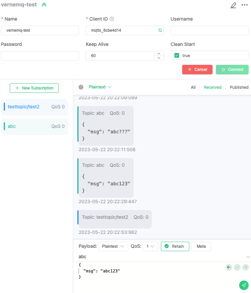Image resolution: width=251 pixels, height=293 pixels.
Task: Click the red Cancel button
Action: coord(197,70)
